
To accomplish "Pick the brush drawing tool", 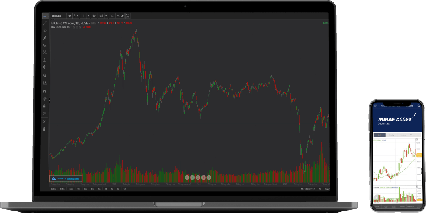I will pyautogui.click(x=45, y=38).
